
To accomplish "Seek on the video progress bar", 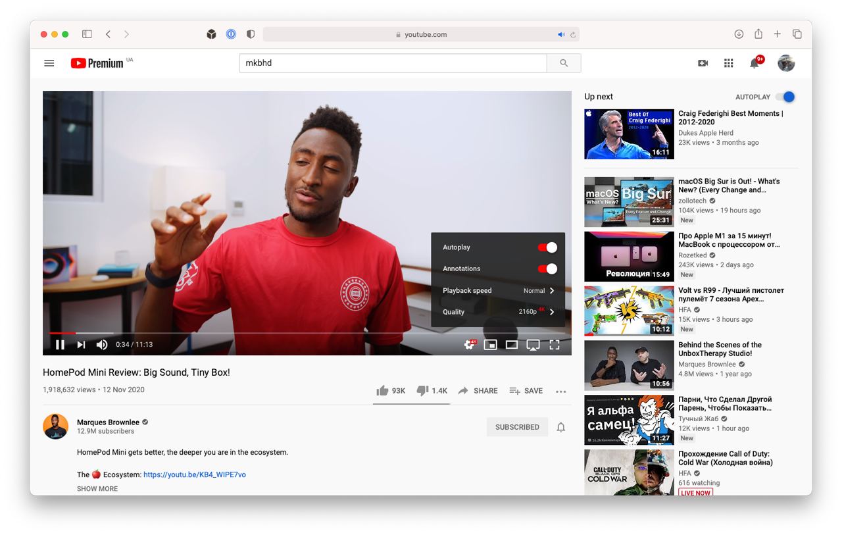I will point(307,333).
